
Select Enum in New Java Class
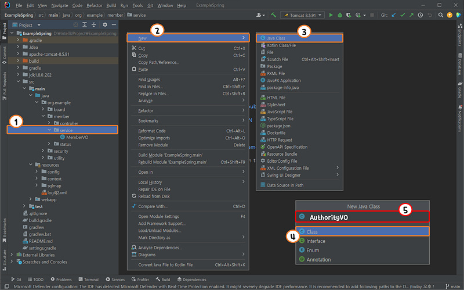coord(362,250)
